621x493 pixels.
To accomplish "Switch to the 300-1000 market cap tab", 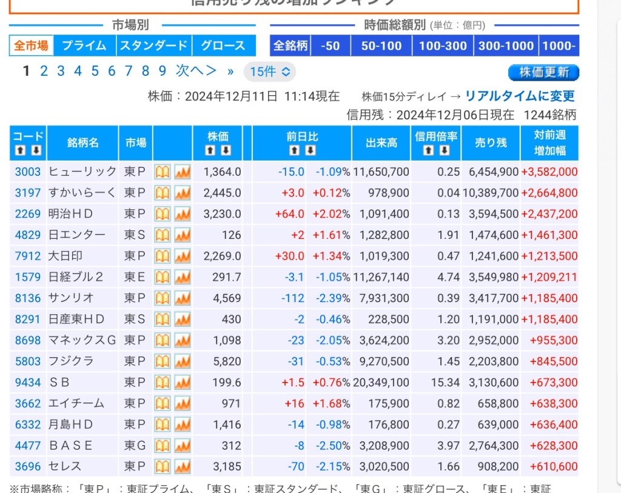I will click(506, 45).
